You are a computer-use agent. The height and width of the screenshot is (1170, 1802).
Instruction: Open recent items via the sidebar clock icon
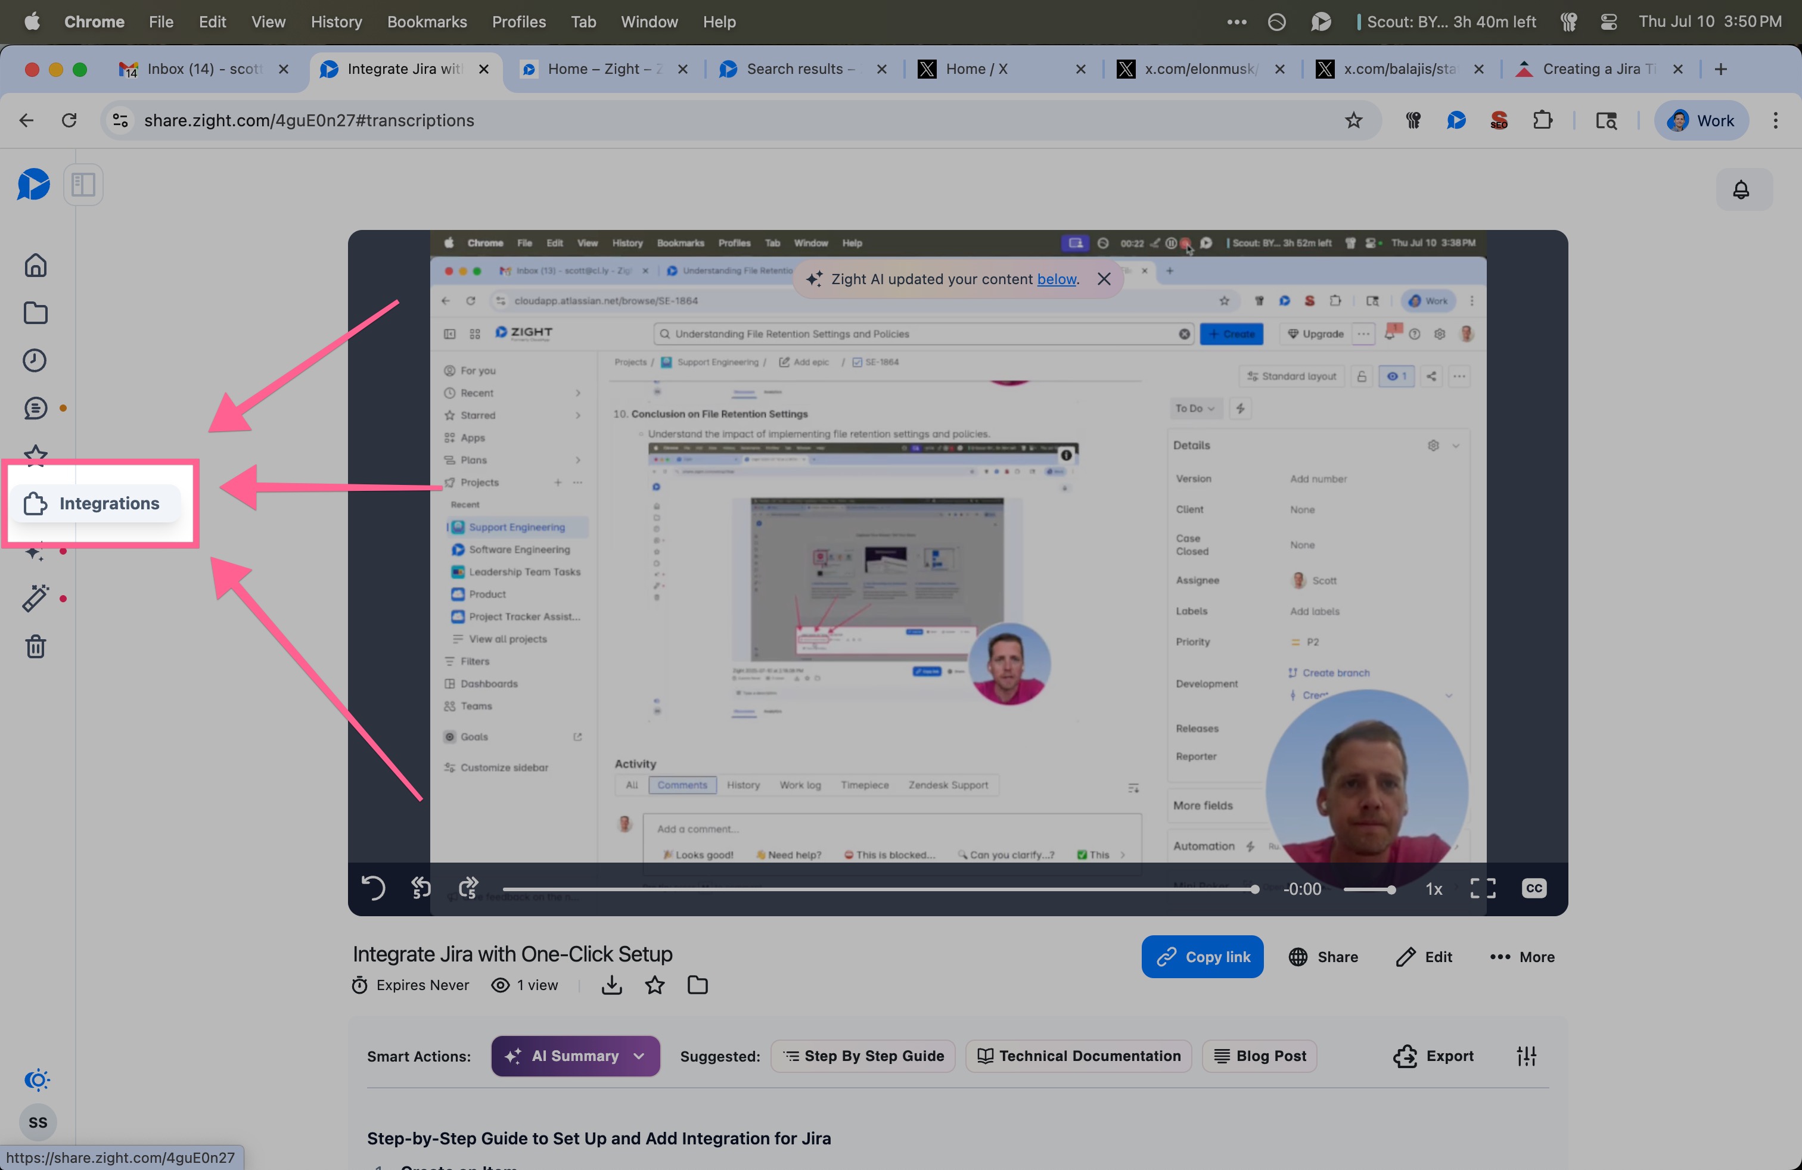point(36,360)
